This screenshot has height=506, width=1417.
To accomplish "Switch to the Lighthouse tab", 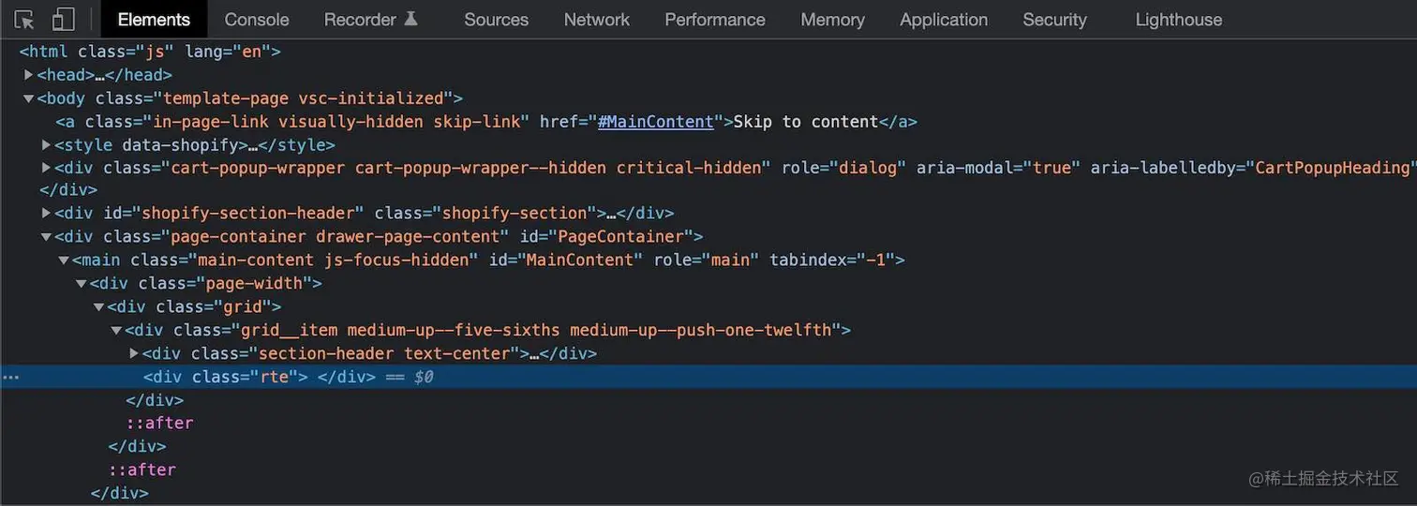I will [x=1179, y=19].
